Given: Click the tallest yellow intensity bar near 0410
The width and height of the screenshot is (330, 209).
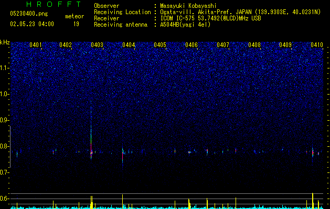Looking at the screenshot, I should pos(313,201).
